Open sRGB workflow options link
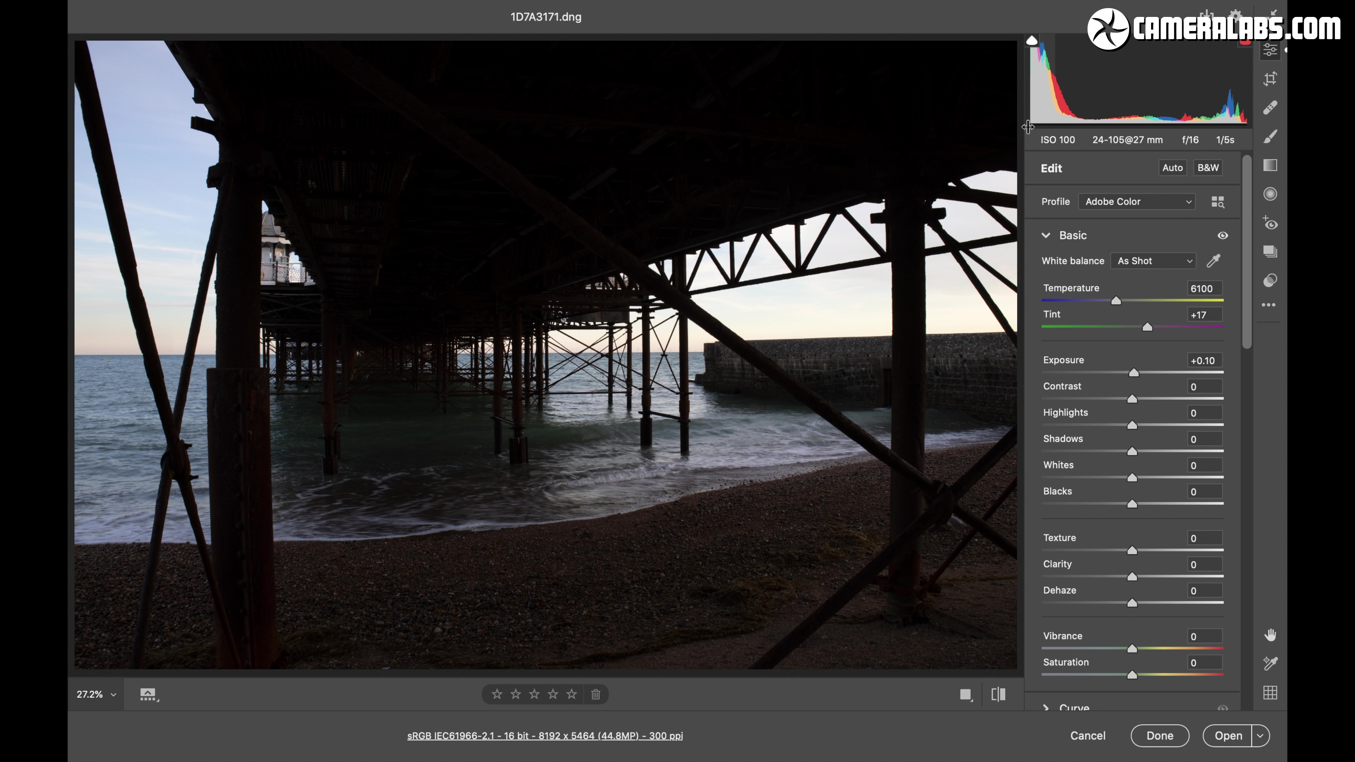 click(x=545, y=736)
